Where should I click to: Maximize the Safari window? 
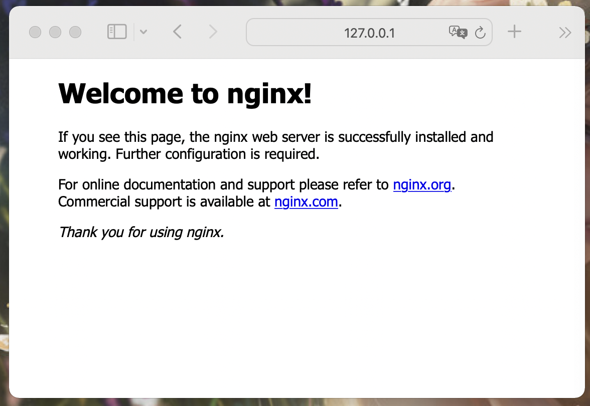click(x=75, y=32)
